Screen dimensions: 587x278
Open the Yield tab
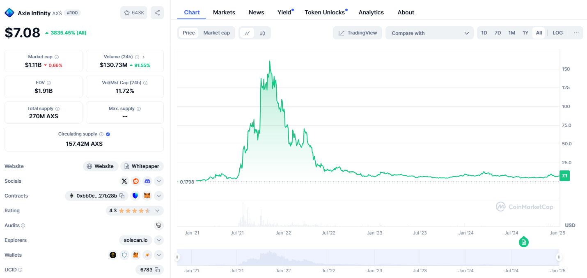[284, 12]
